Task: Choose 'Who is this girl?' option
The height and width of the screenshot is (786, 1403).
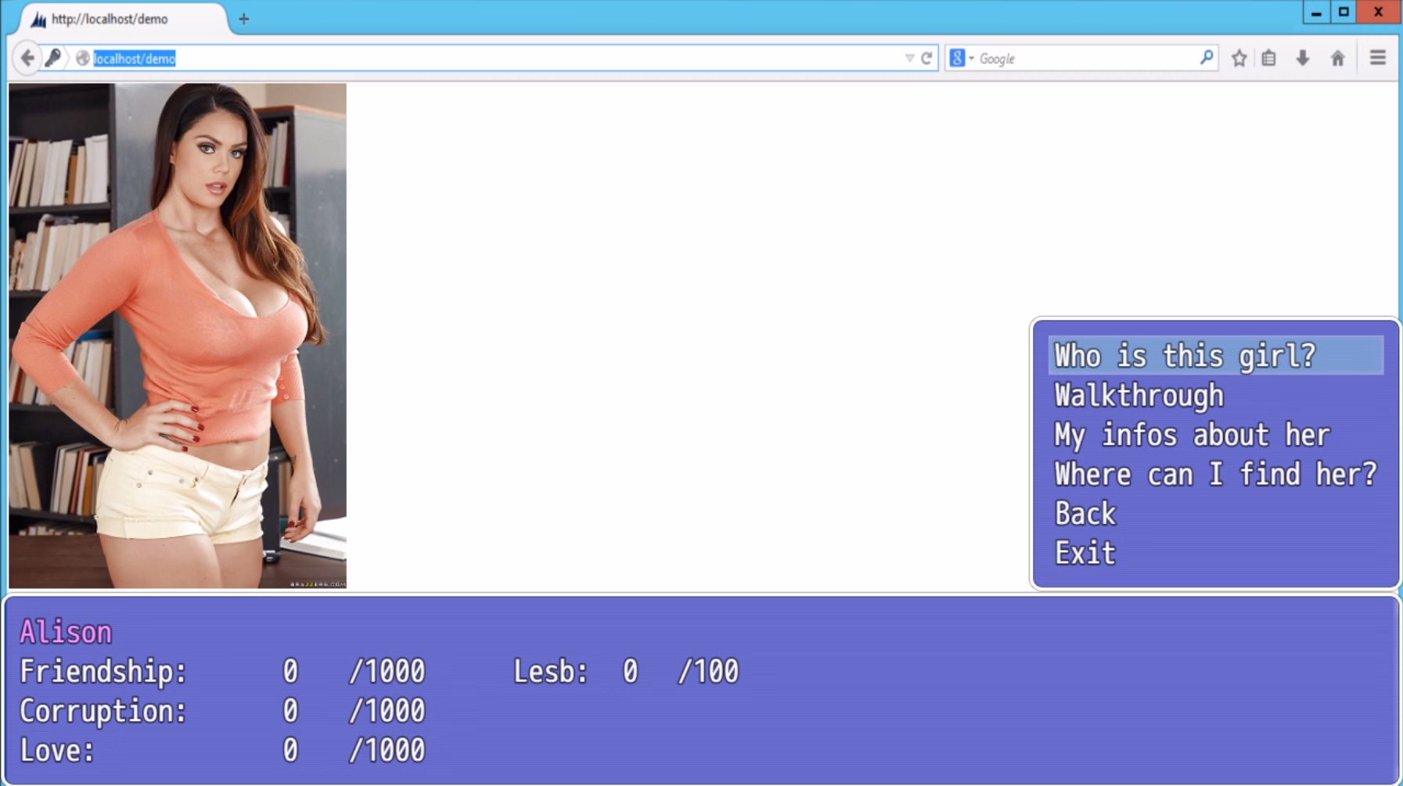Action: coord(1216,356)
